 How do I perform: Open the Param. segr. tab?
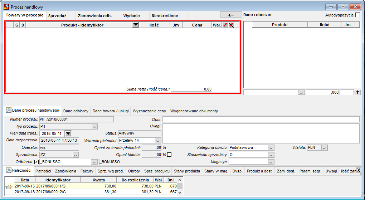(310, 171)
